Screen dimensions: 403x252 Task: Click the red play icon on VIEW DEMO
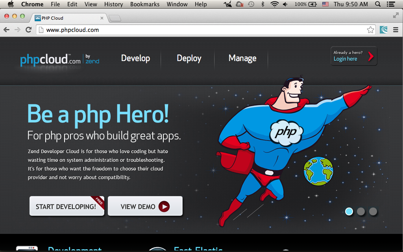(164, 206)
